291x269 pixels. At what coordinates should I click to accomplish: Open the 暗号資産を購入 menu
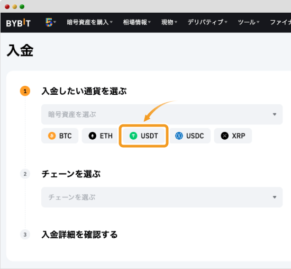89,22
